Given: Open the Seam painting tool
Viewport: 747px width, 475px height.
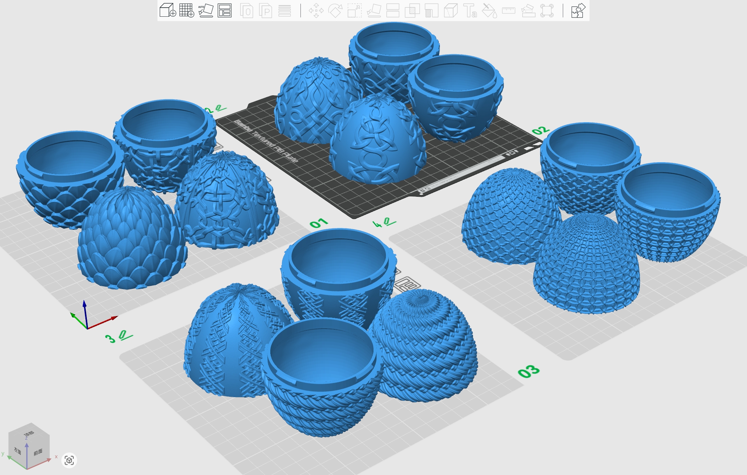Looking at the screenshot, I should pyautogui.click(x=451, y=10).
